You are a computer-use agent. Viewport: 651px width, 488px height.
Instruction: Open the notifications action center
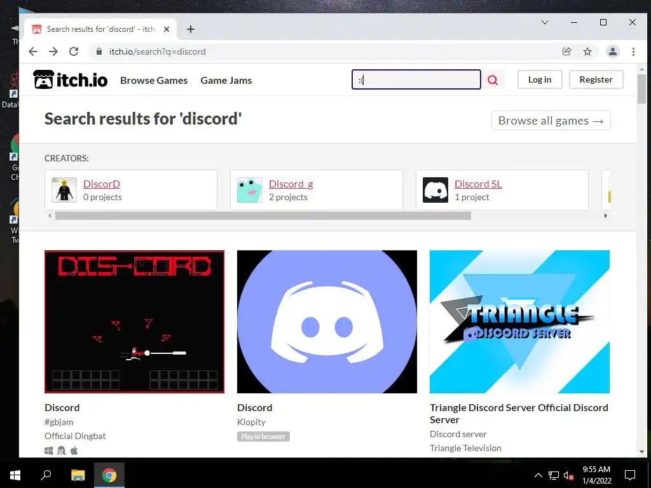[x=630, y=475]
